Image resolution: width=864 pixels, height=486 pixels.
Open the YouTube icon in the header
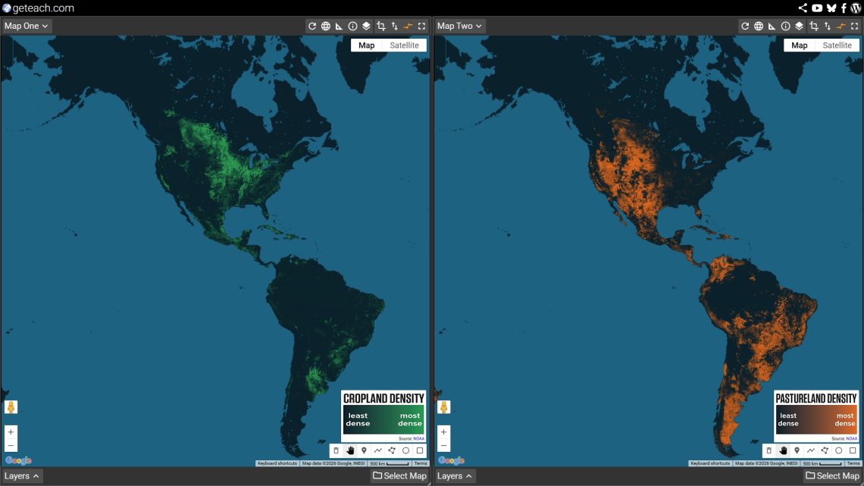817,8
